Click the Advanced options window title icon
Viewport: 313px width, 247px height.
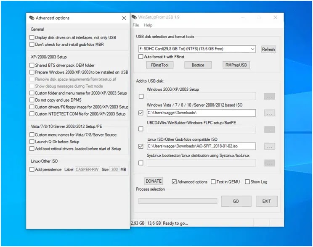(x=32, y=18)
